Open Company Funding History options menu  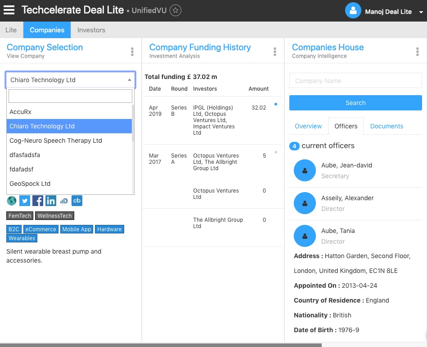(x=275, y=52)
